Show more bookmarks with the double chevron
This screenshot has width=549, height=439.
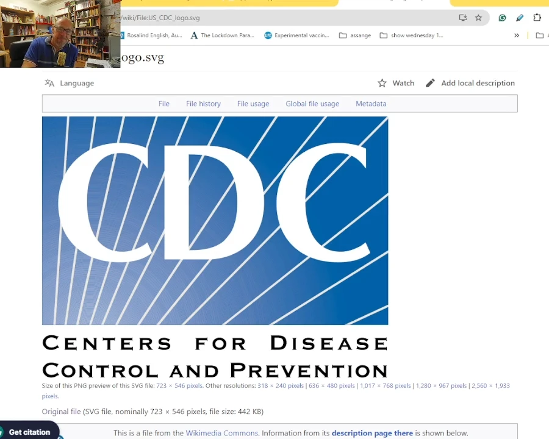click(x=517, y=35)
